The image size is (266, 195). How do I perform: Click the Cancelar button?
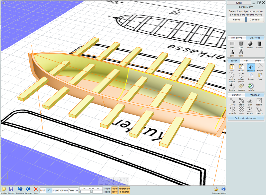pos(255,20)
